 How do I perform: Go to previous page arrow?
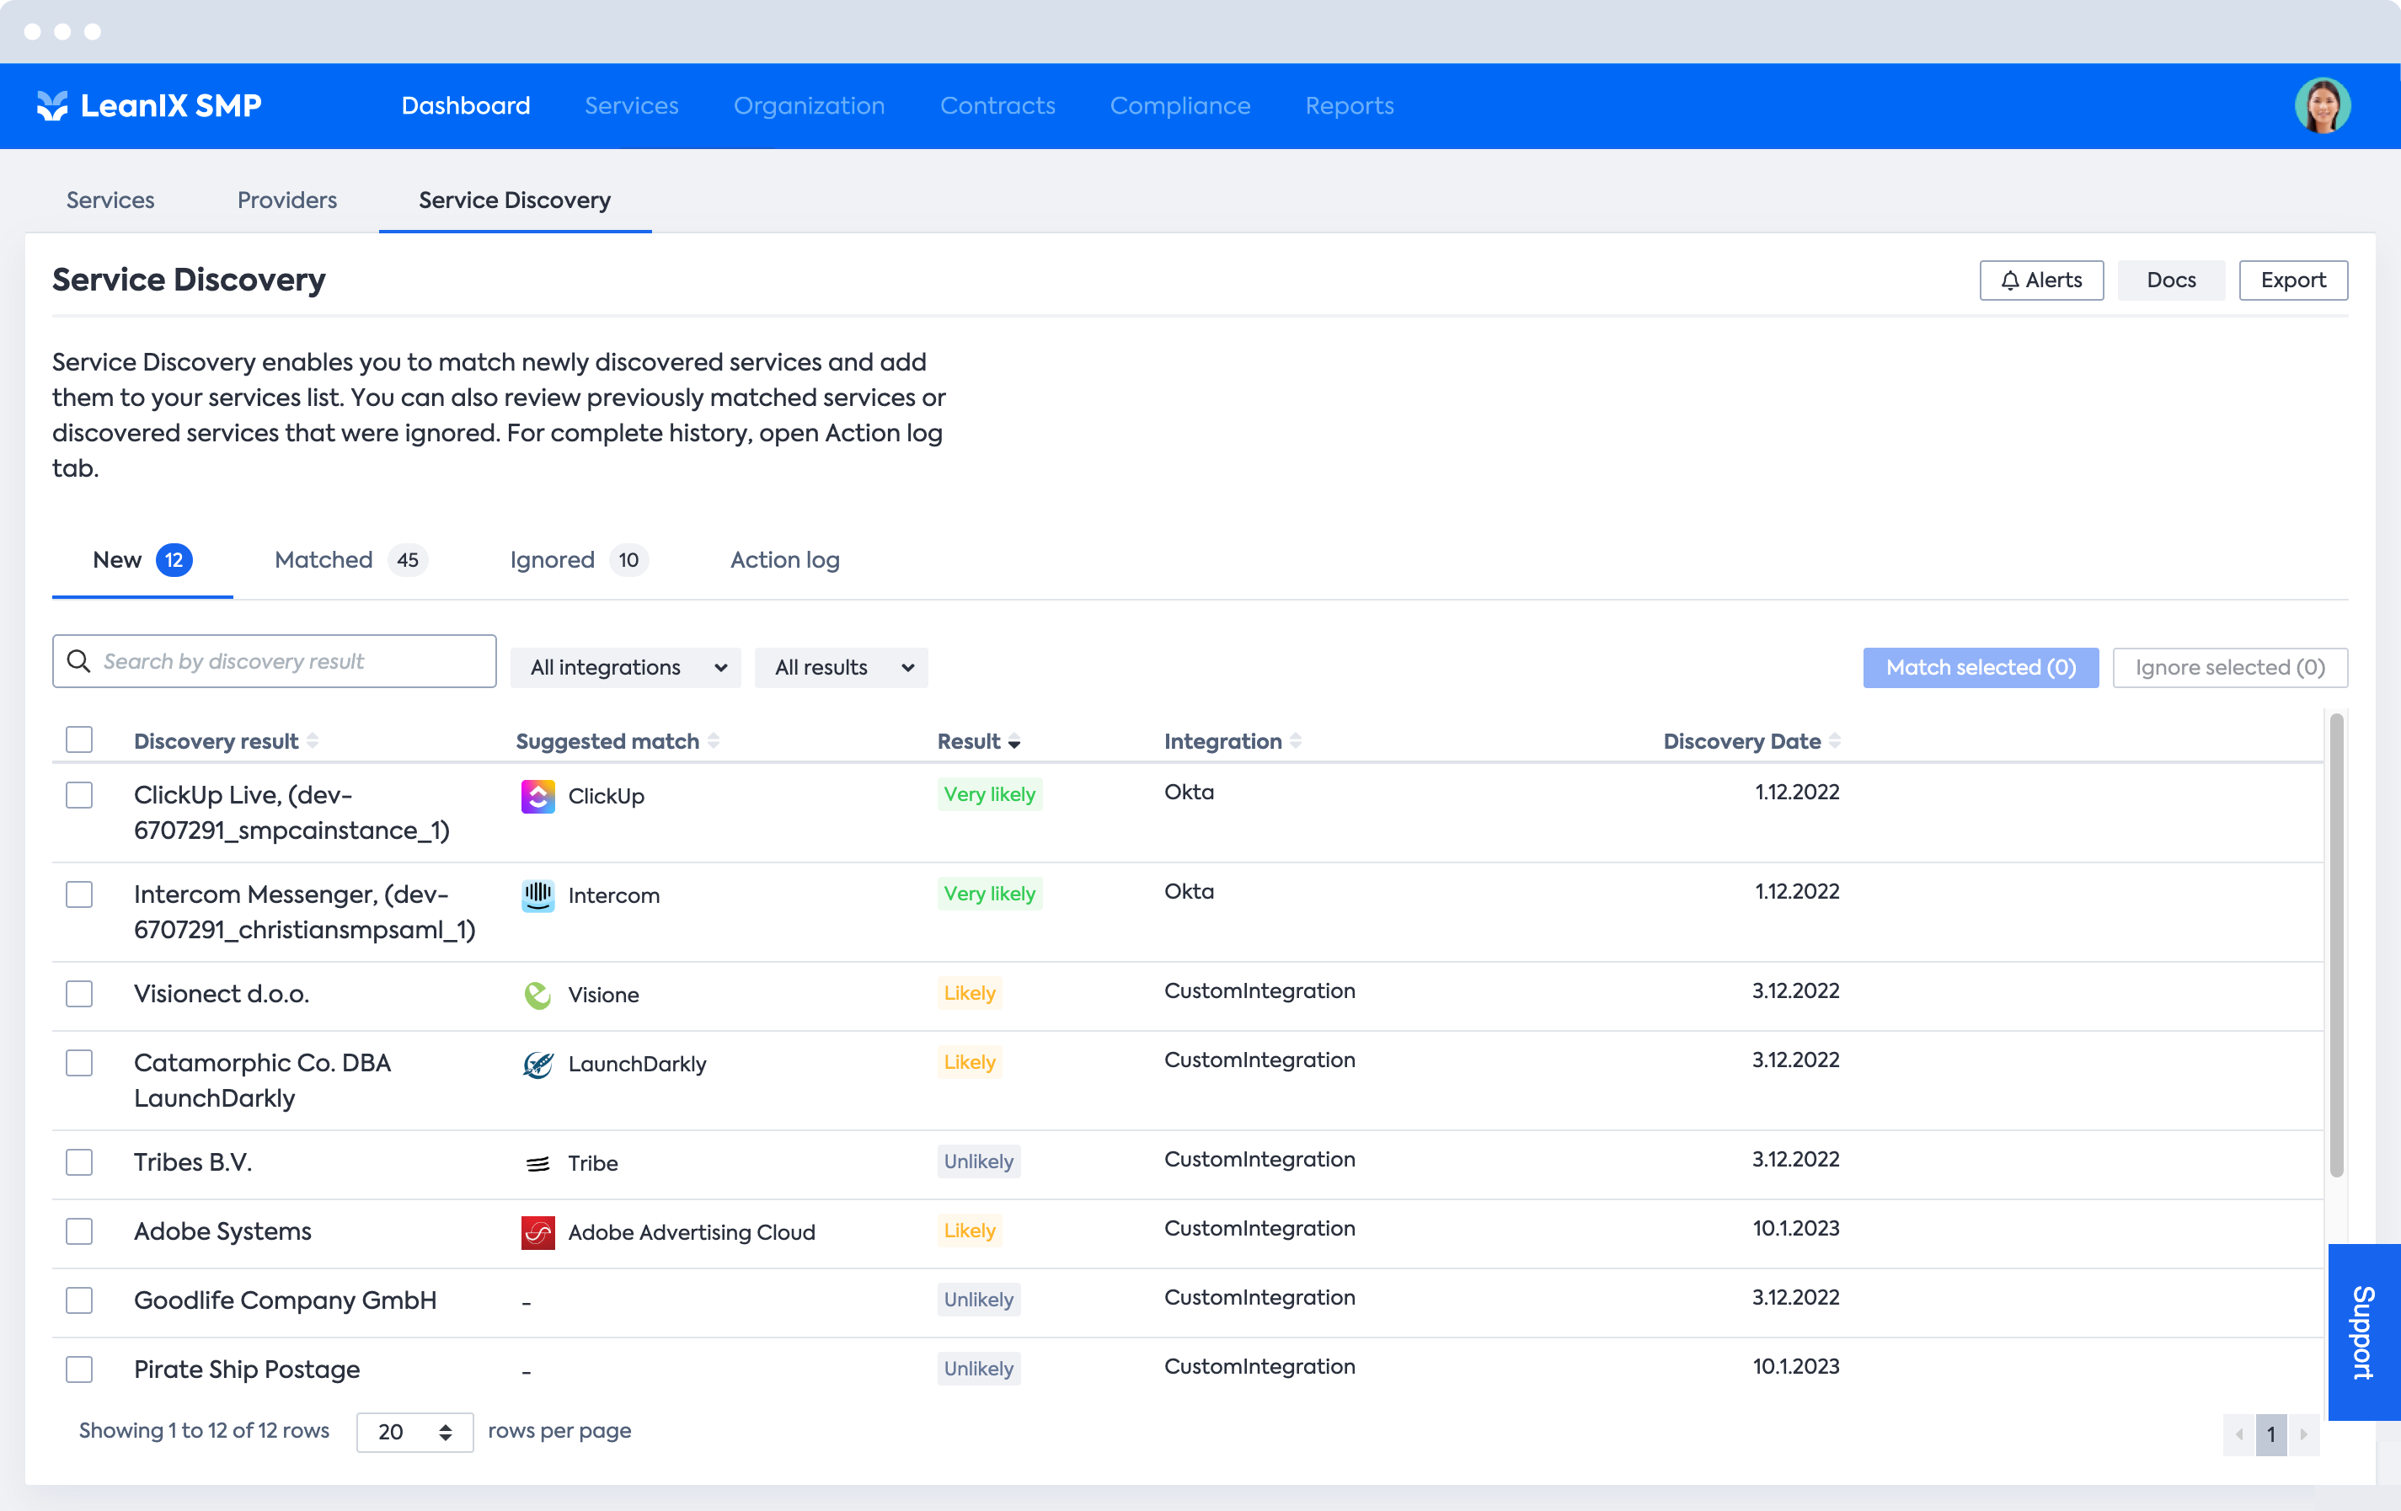point(2239,1434)
